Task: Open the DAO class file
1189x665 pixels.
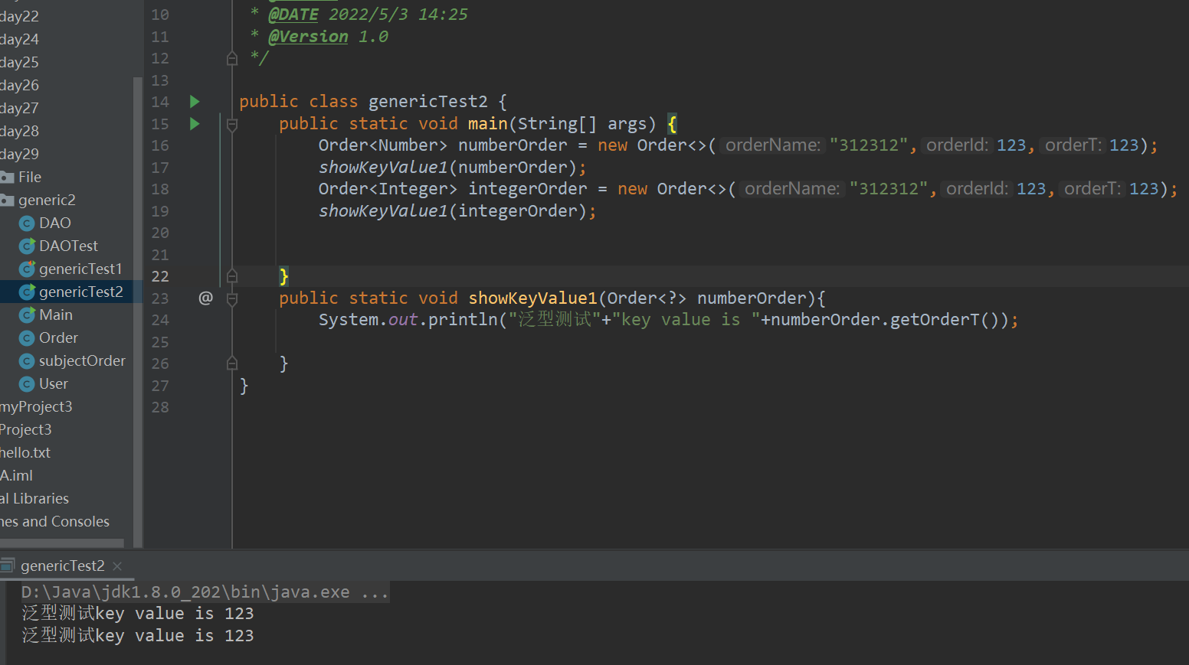Action: coord(54,223)
